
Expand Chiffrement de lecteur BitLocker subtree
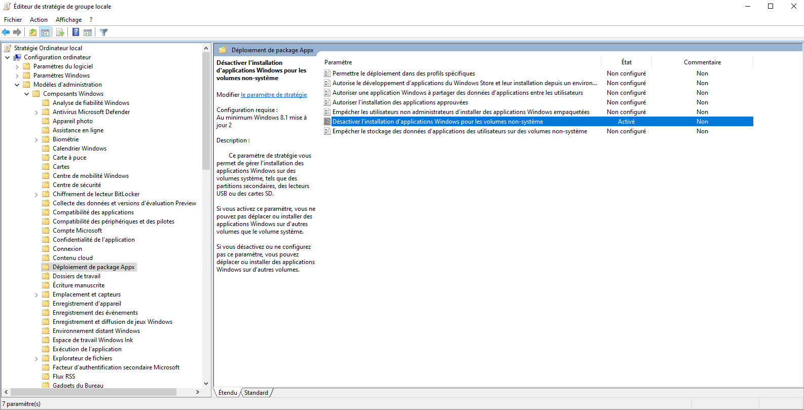[36, 195]
